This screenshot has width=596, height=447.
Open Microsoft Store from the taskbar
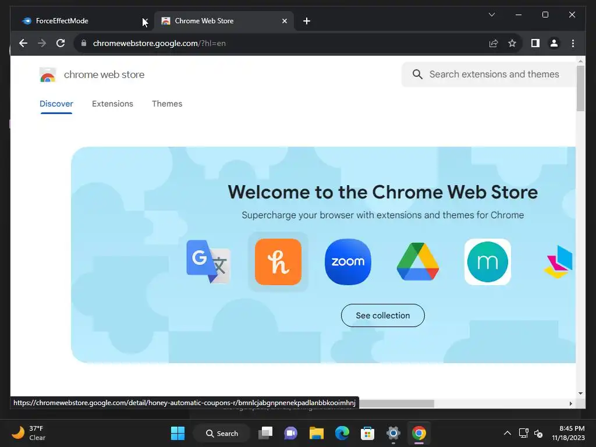pos(367,433)
